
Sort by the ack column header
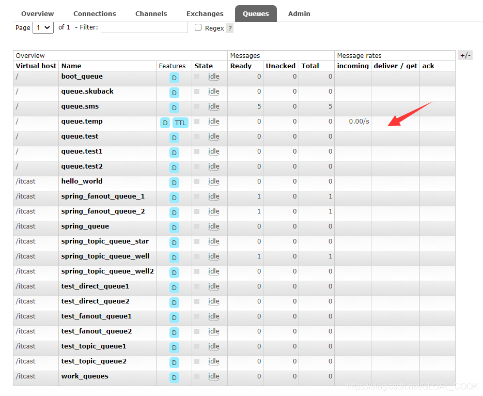428,66
